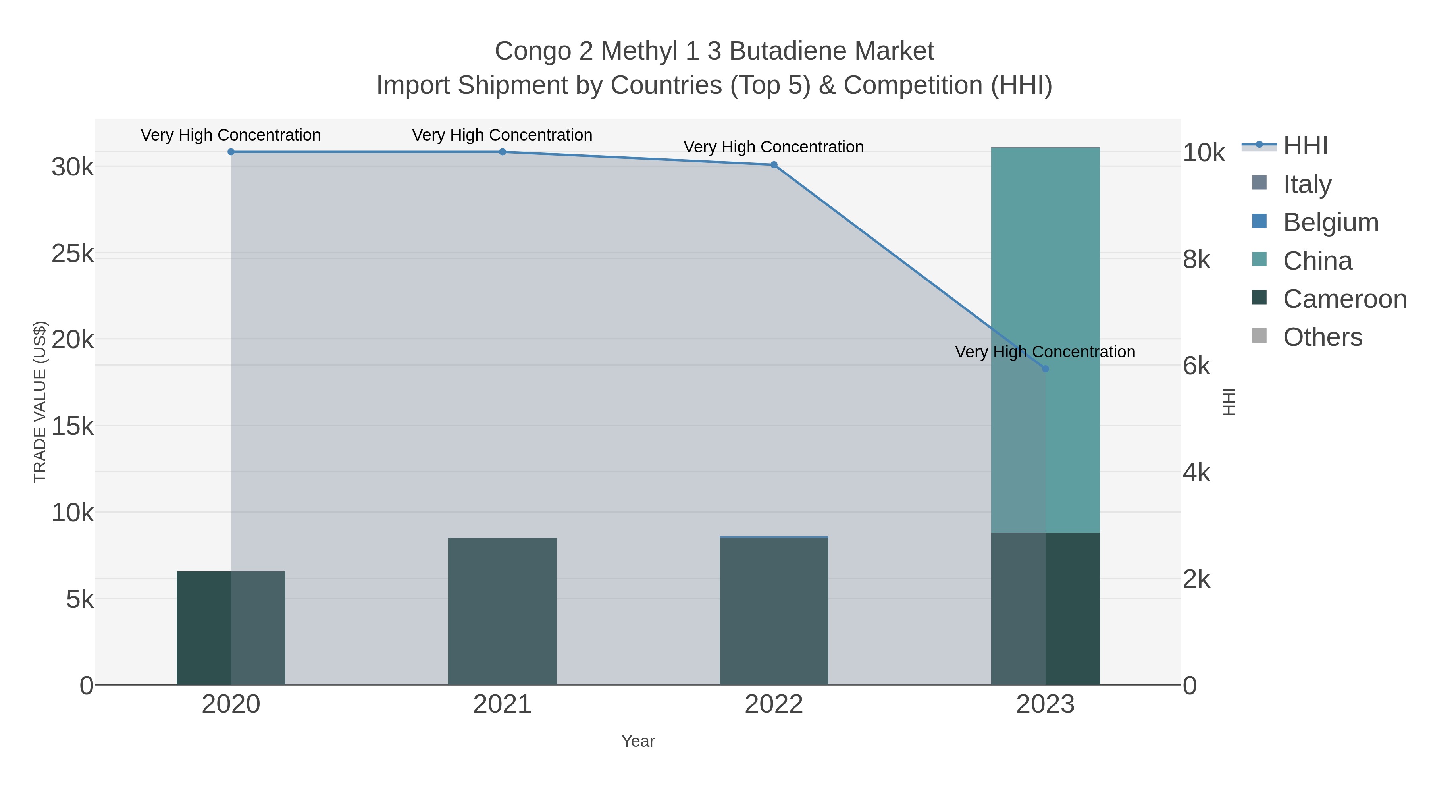Click the 5k trade value axis tick
This screenshot has height=804, width=1429.
click(80, 599)
